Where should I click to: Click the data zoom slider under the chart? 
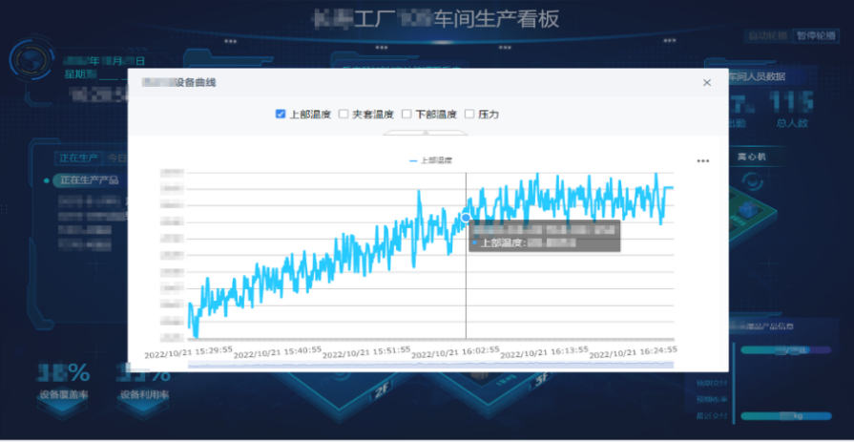pos(430,364)
